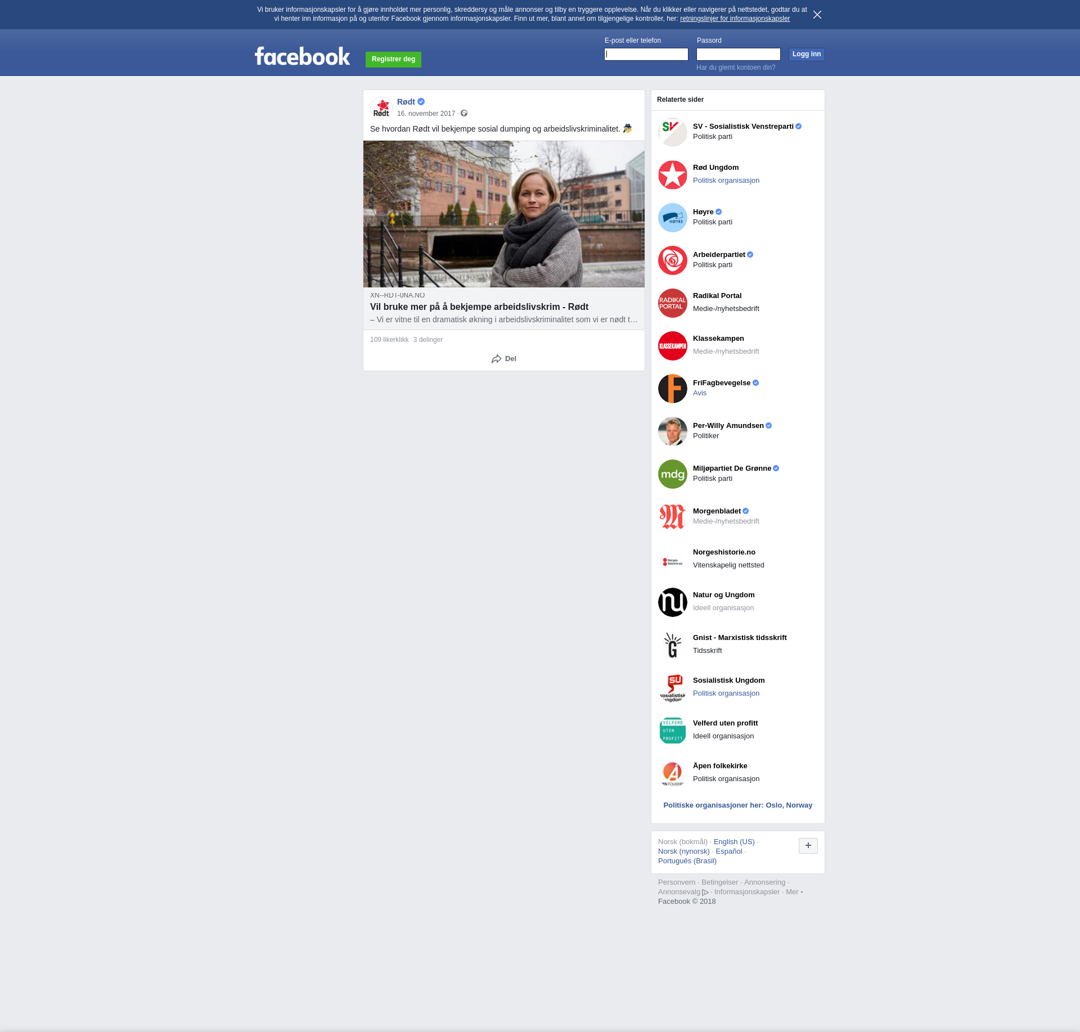Click Politisk organisasjon under Sosialistisk Ungdom
This screenshot has height=1032, width=1080.
(726, 693)
